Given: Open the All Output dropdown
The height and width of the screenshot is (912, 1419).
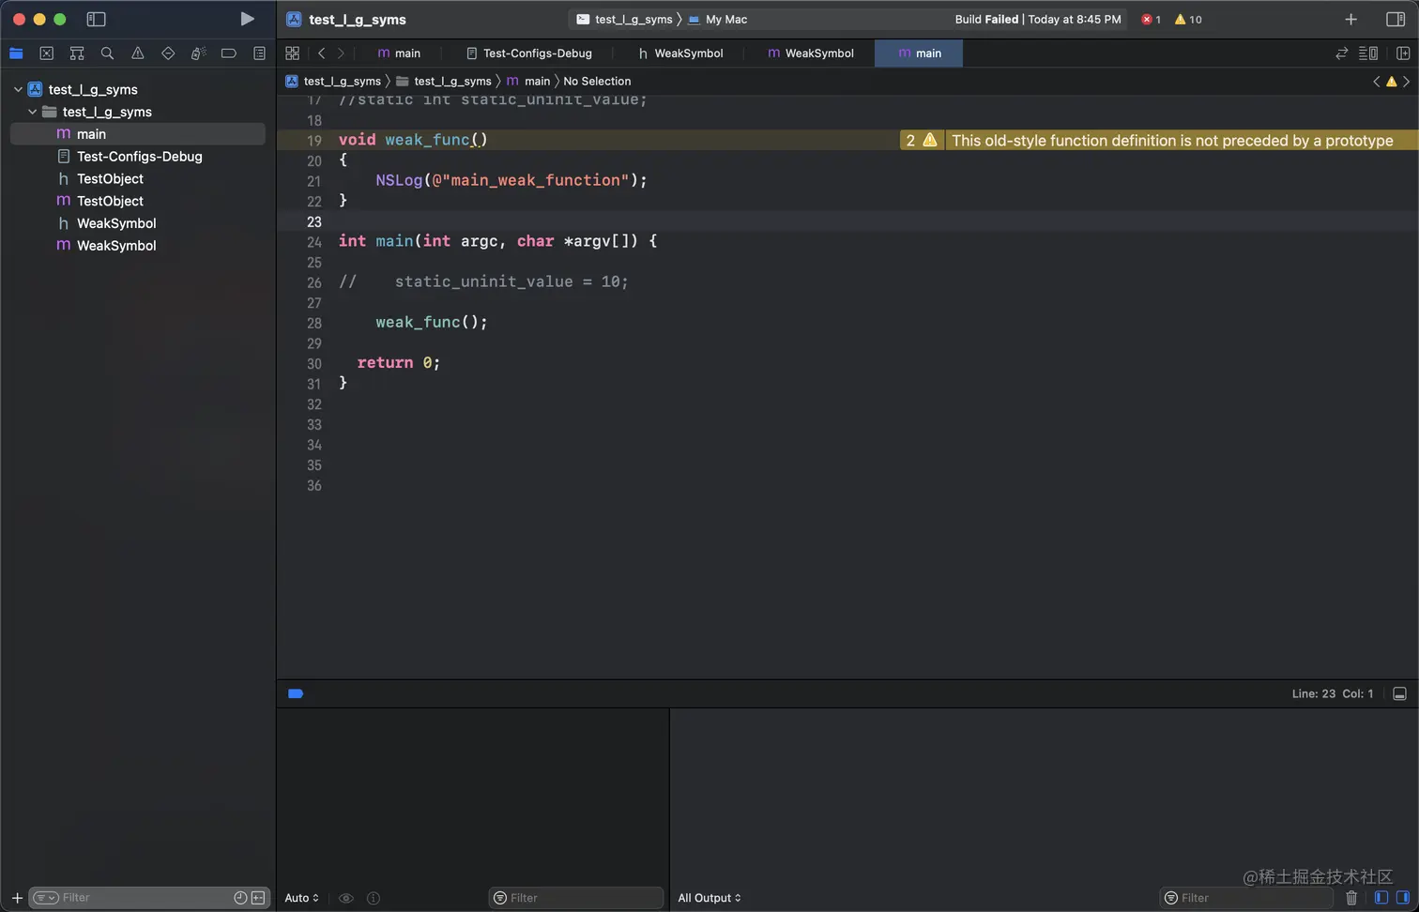Looking at the screenshot, I should tap(709, 898).
